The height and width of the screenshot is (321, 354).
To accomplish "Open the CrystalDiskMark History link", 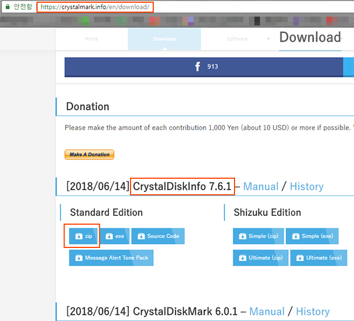I will click(313, 312).
